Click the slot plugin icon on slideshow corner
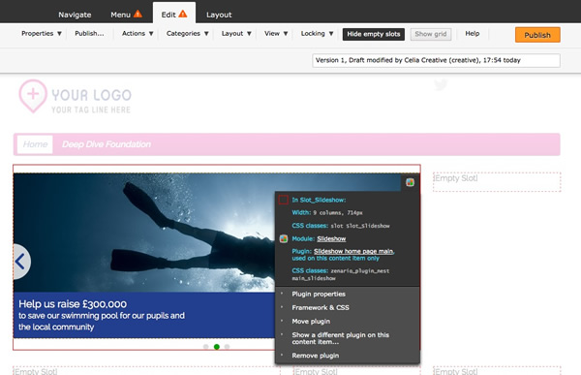The image size is (581, 375). tap(410, 182)
